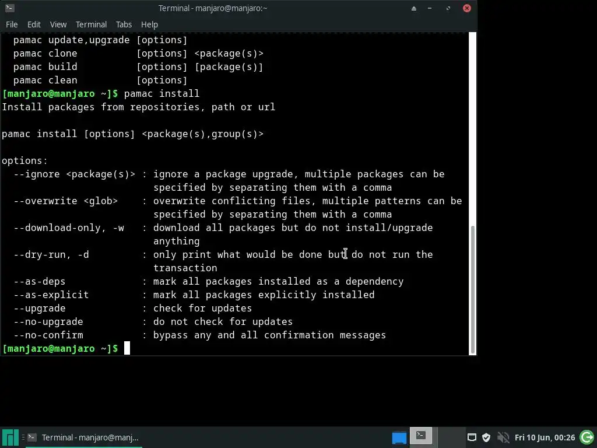
Task: Click 'pamac install [options] <package(s),group(s)>' line
Action: (132, 134)
